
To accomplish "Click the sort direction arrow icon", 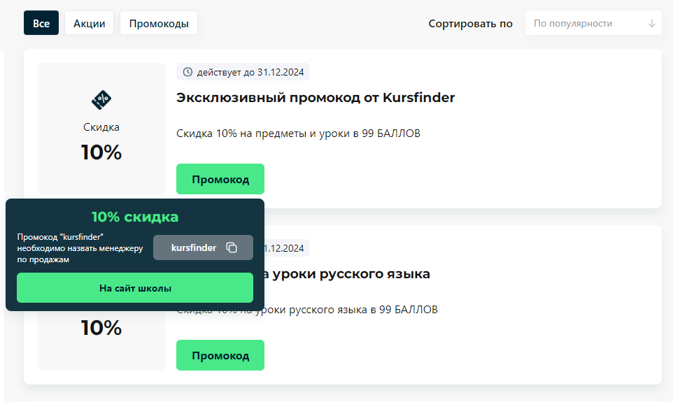I will point(651,23).
